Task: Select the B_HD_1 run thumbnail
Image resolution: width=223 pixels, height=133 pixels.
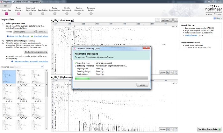Action: tap(9, 111)
